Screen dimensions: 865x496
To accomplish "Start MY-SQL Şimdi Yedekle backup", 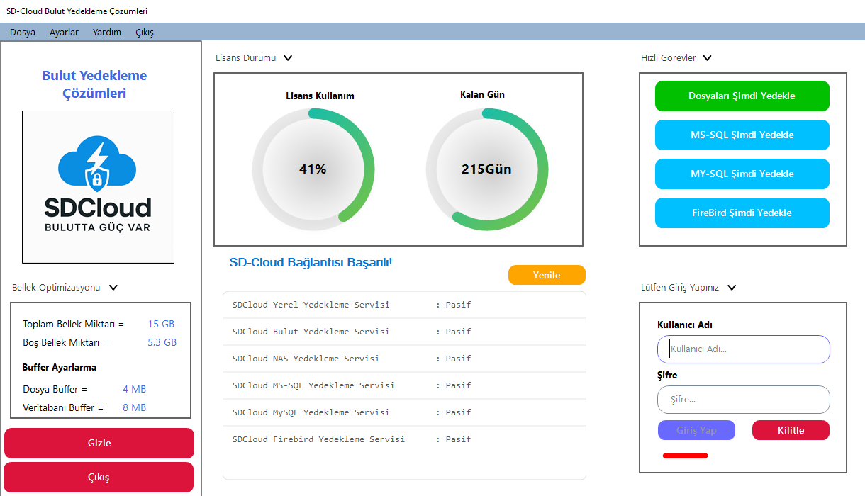I will pyautogui.click(x=742, y=174).
